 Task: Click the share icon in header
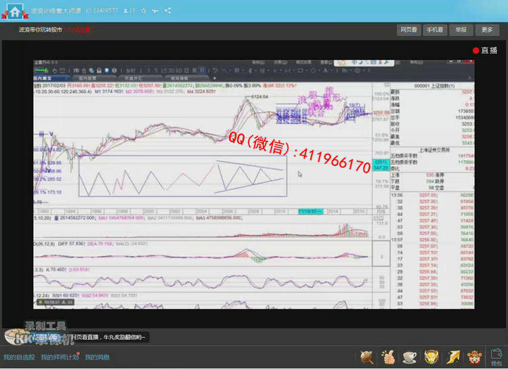[167, 11]
